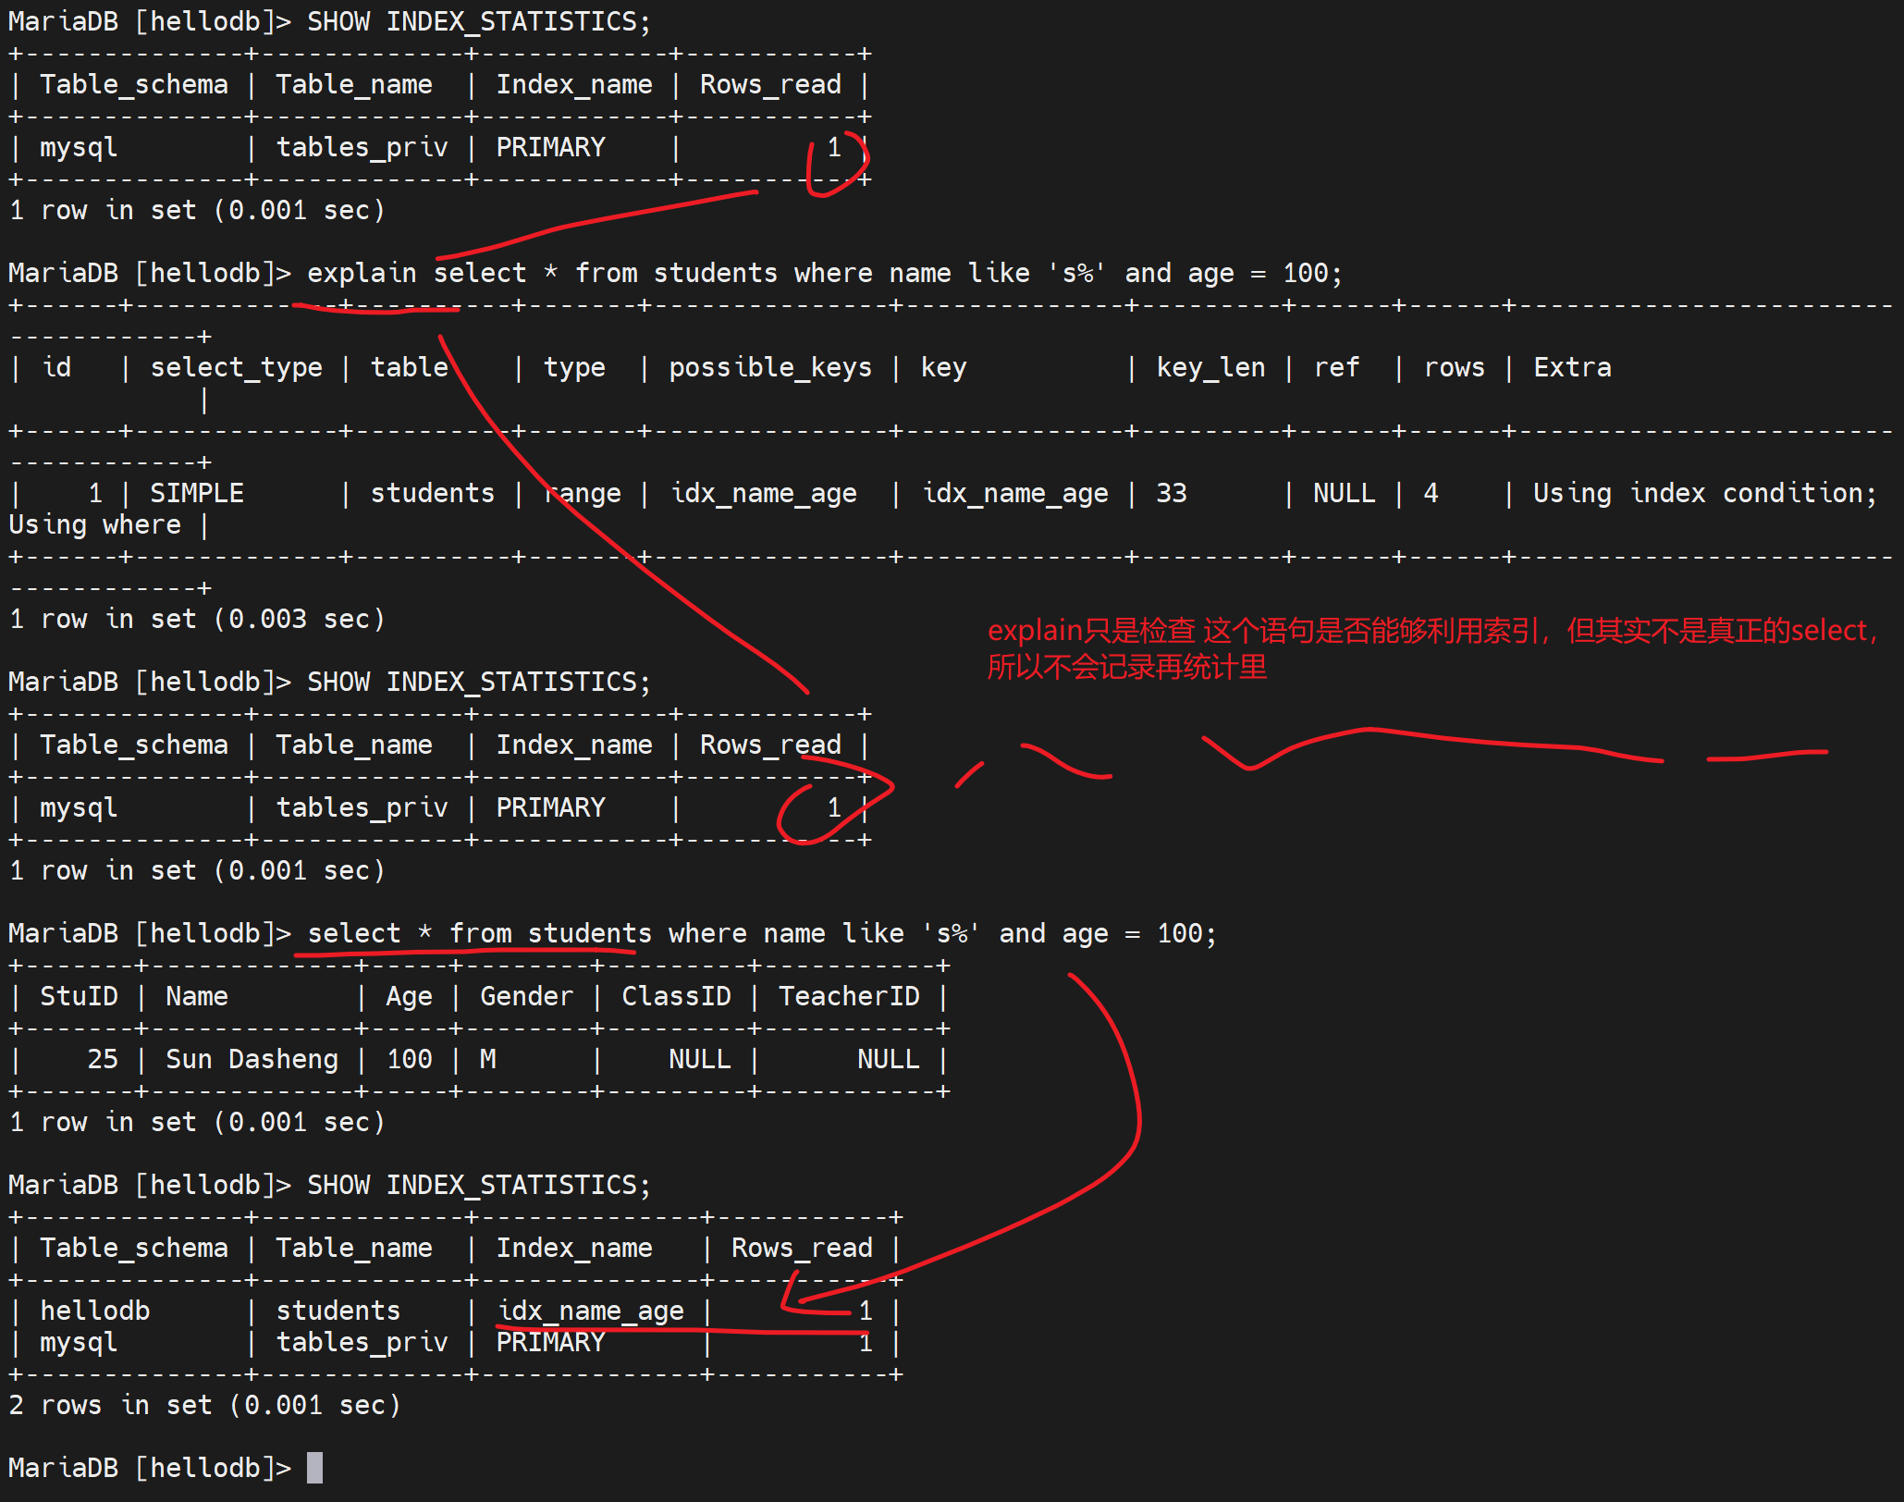Click the 'Gender' column header

pos(526,996)
